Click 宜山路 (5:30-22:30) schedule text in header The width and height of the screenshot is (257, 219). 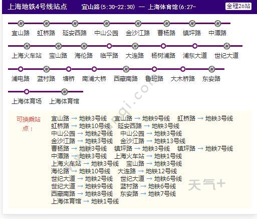108,7
